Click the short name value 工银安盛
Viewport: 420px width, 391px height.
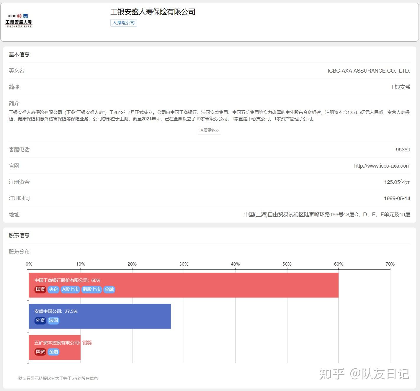[x=400, y=87]
